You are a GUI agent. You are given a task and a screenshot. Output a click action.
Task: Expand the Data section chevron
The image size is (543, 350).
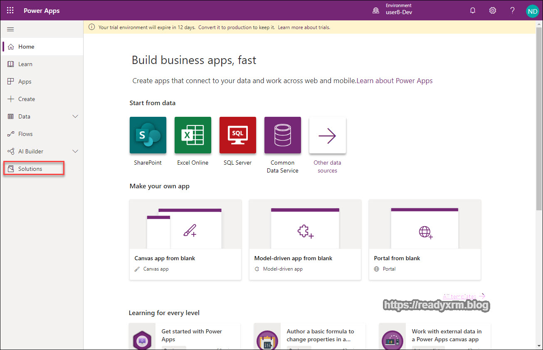coord(75,116)
